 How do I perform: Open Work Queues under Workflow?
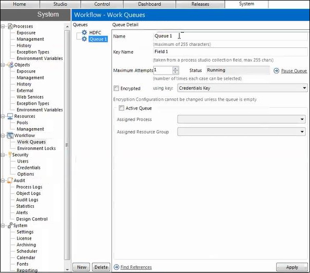pos(31,142)
